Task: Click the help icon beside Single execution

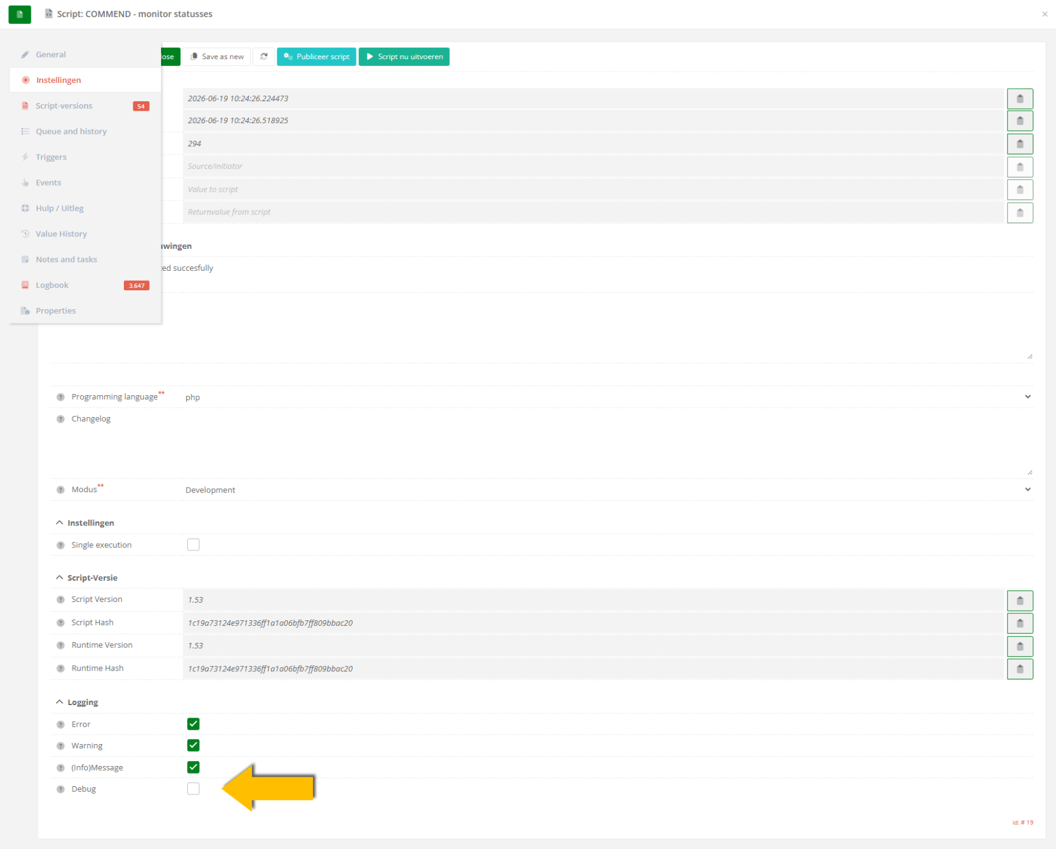Action: (x=60, y=545)
